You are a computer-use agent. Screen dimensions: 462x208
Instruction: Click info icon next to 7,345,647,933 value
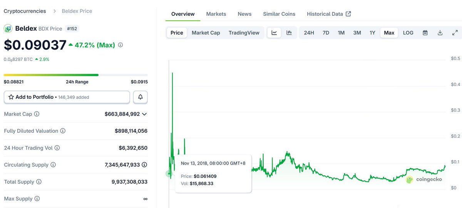pyautogui.click(x=144, y=165)
